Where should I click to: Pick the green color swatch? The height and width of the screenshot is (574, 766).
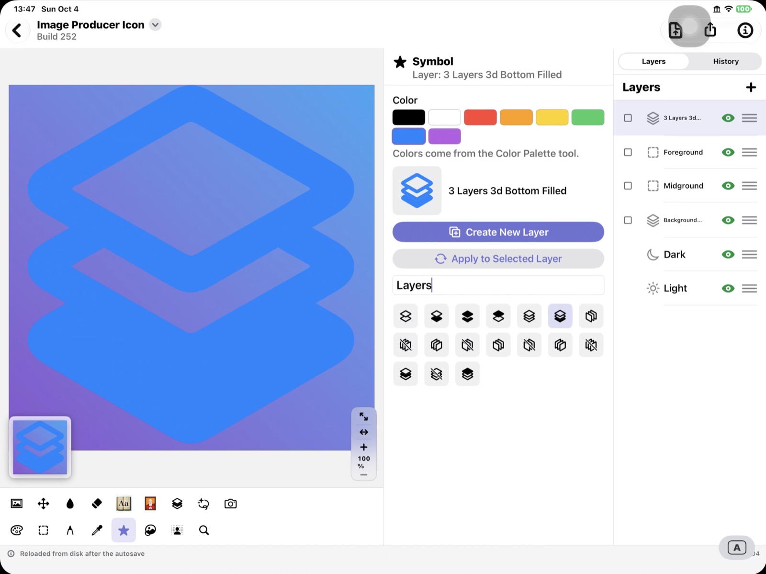point(587,117)
